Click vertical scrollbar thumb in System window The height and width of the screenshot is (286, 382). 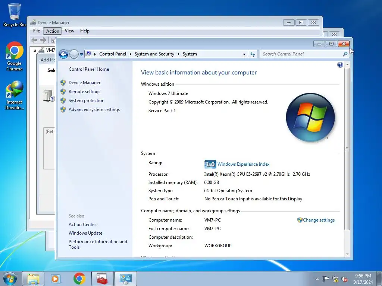coord(347,149)
